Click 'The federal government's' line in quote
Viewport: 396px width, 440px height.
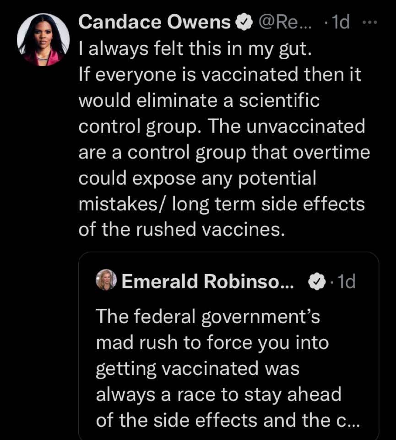tap(208, 317)
